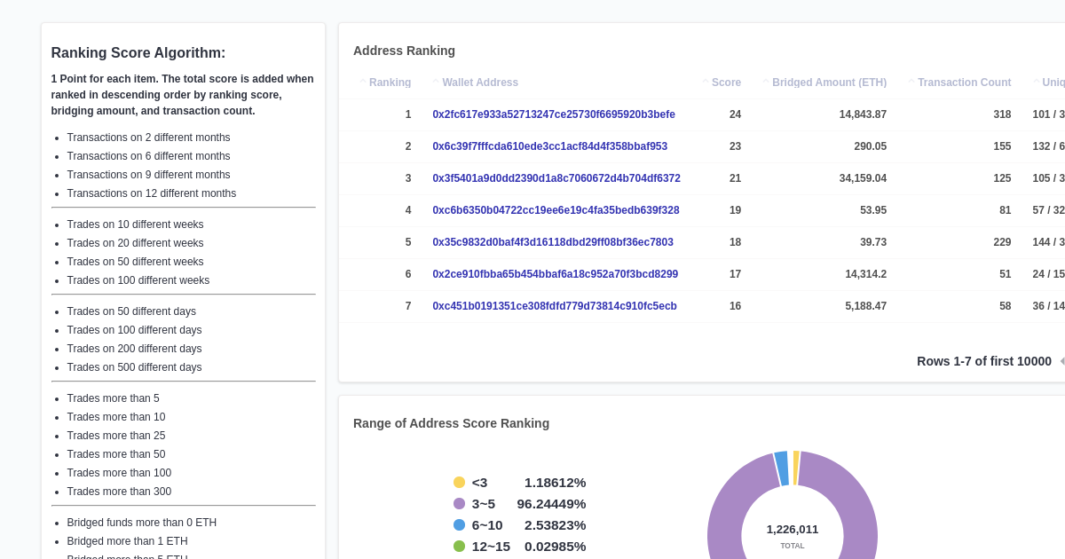Click Range of Address Score Ranking header
This screenshot has height=559, width=1065.
[451, 423]
